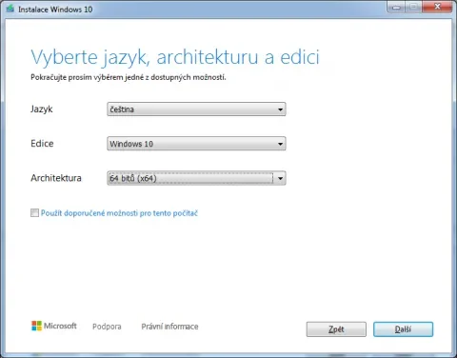Click the setup icon in title bar

(x=10, y=9)
